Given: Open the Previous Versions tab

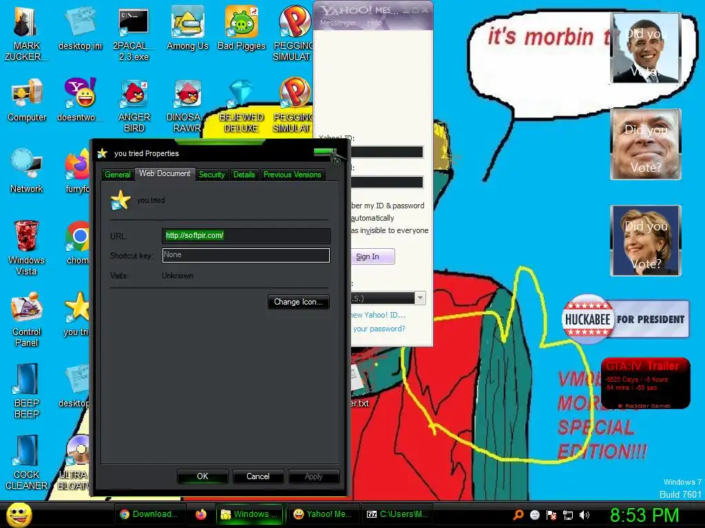Looking at the screenshot, I should click(292, 175).
